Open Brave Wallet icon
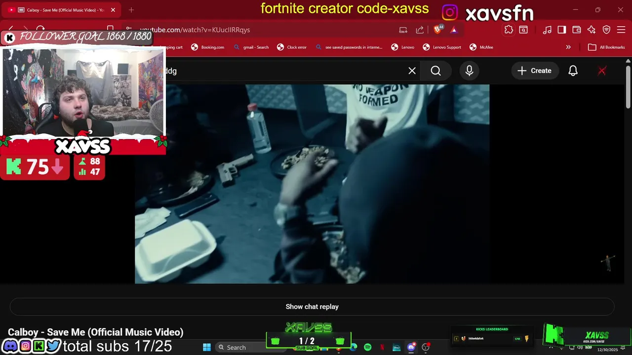This screenshot has width=632, height=355. (576, 30)
